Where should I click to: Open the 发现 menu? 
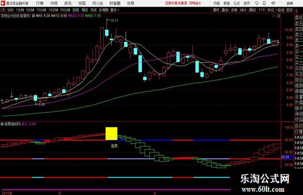82,3
